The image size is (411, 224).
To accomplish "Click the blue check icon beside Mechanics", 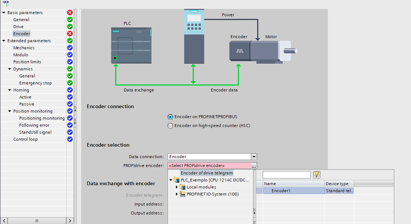I will point(70,48).
